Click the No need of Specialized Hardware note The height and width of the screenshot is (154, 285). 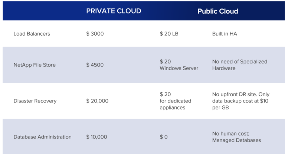coord(239,65)
